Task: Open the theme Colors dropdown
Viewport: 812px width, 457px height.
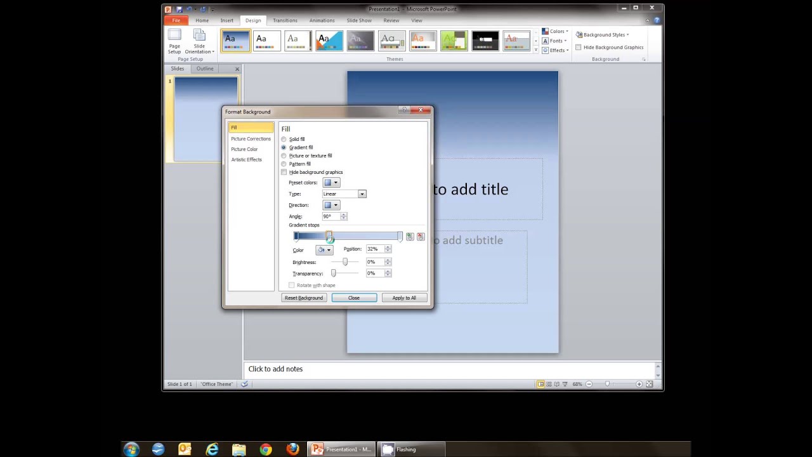Action: pyautogui.click(x=555, y=31)
